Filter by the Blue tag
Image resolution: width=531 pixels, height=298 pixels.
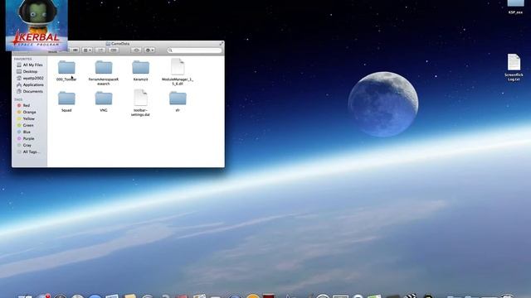(x=24, y=132)
